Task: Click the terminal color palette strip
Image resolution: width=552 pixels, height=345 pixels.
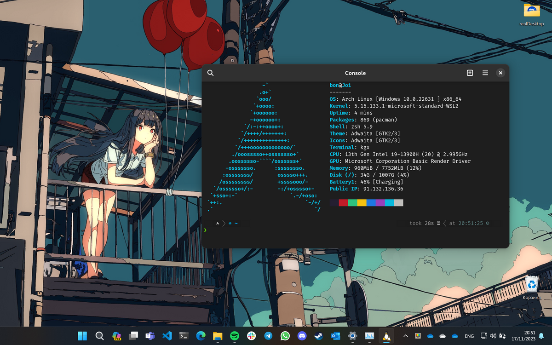Action: (366, 202)
